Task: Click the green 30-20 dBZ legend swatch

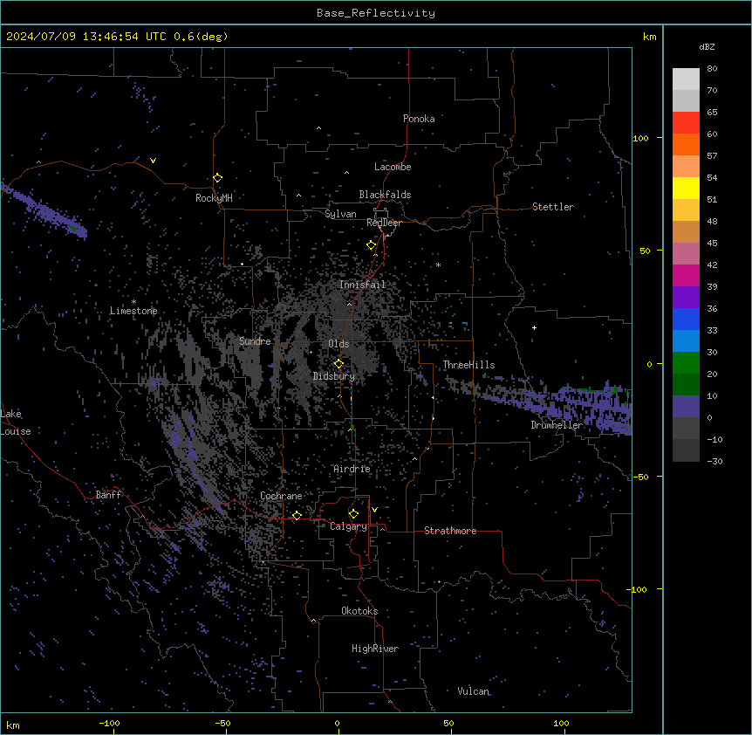Action: click(686, 363)
